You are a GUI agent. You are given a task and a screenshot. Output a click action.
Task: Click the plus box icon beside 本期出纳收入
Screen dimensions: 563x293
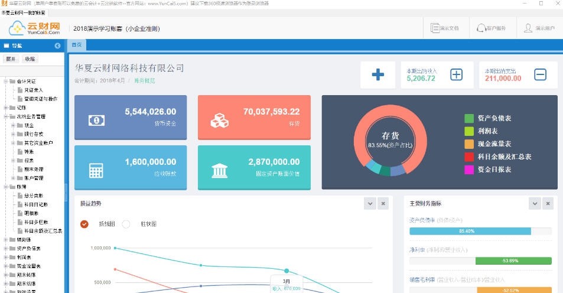(456, 74)
